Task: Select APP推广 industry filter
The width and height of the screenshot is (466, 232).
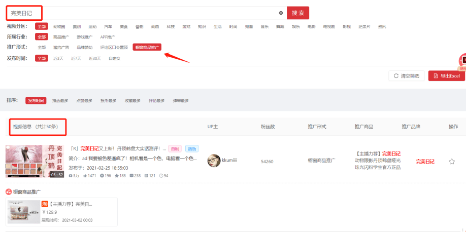Action: point(108,37)
